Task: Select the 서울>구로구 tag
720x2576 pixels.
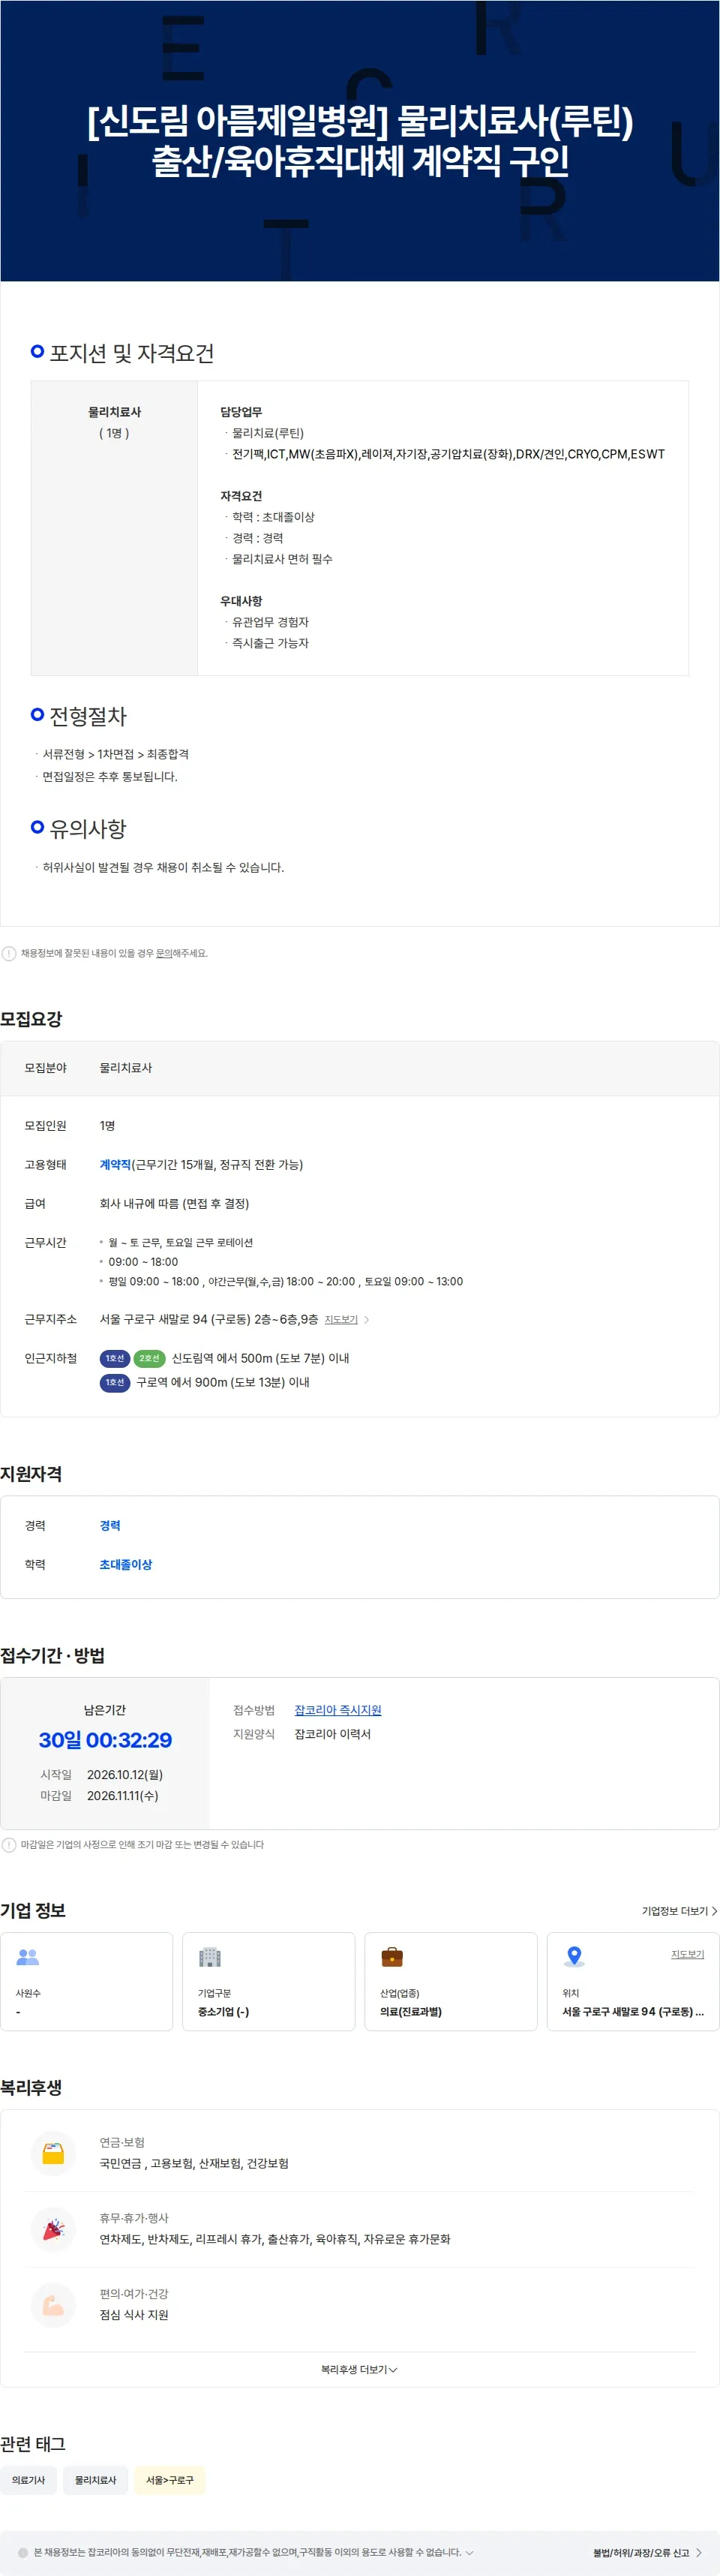Action: (170, 2479)
